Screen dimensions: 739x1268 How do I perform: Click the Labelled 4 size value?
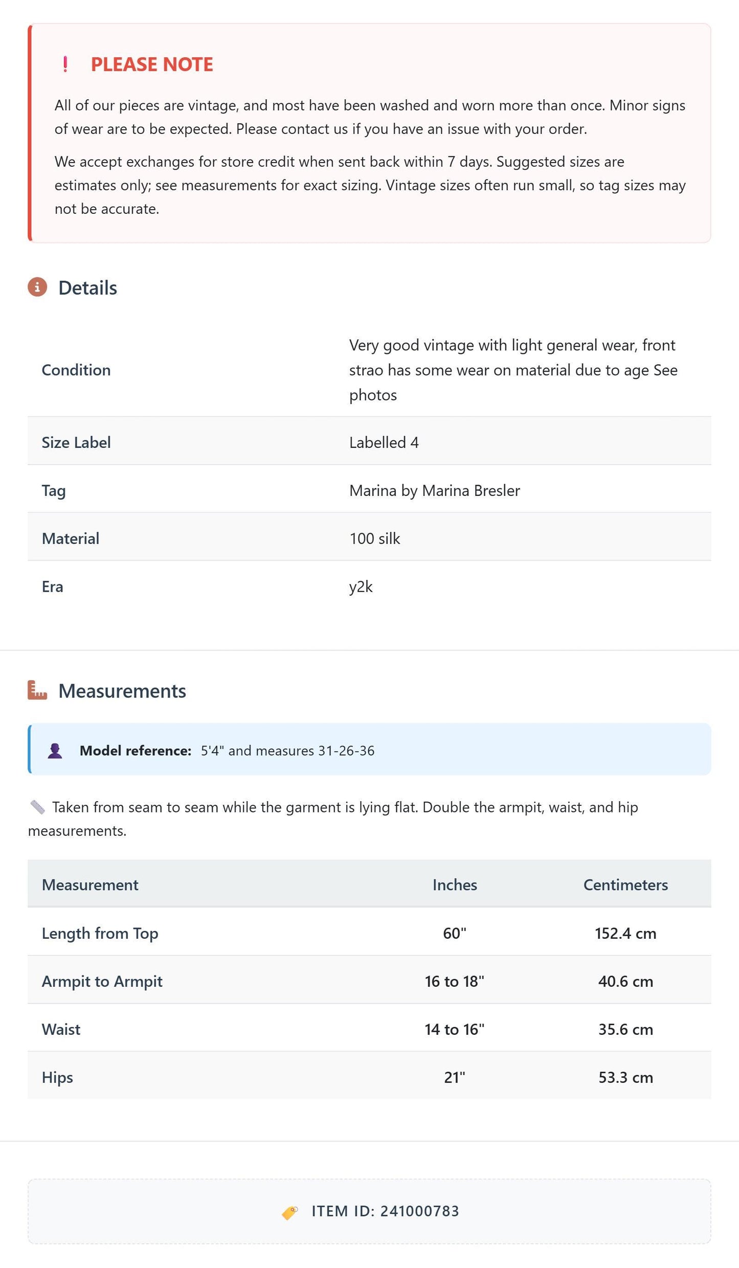[x=384, y=442]
